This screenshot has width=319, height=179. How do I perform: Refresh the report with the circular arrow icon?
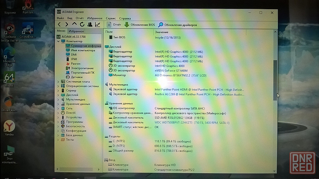click(82, 24)
